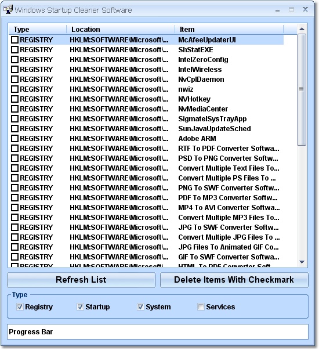
Task: Click the Progress Bar field
Action: tap(158, 332)
